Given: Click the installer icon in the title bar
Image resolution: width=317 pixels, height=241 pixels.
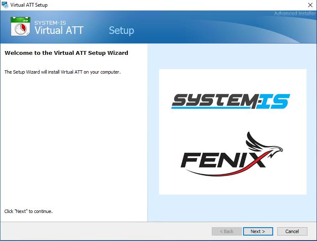Looking at the screenshot, I should point(5,5).
